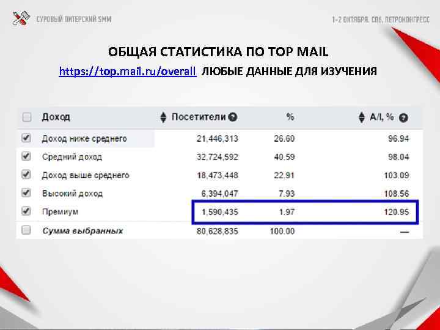Click the Общая статистика по Top Mail title
The height and width of the screenshot is (330, 440).
[x=218, y=52]
